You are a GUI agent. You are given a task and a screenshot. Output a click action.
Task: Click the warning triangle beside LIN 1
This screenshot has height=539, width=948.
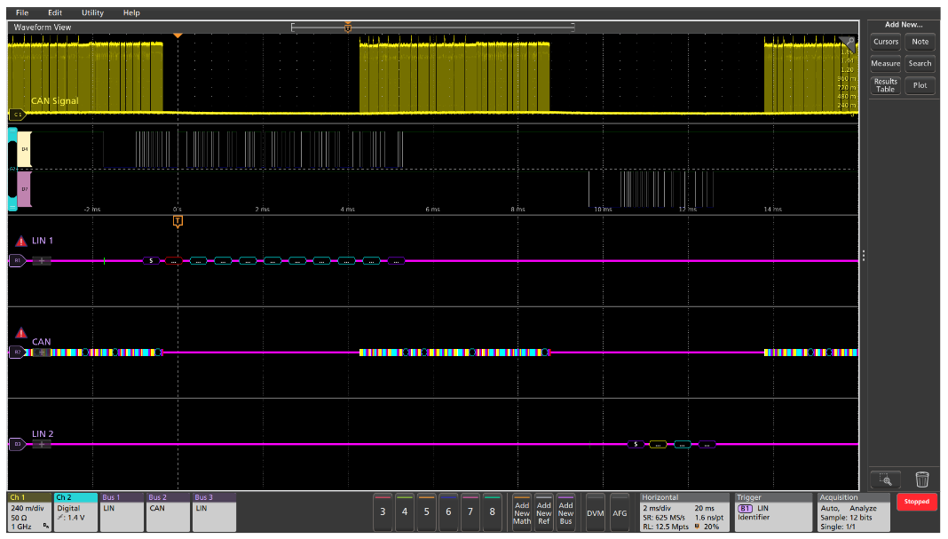(x=20, y=240)
